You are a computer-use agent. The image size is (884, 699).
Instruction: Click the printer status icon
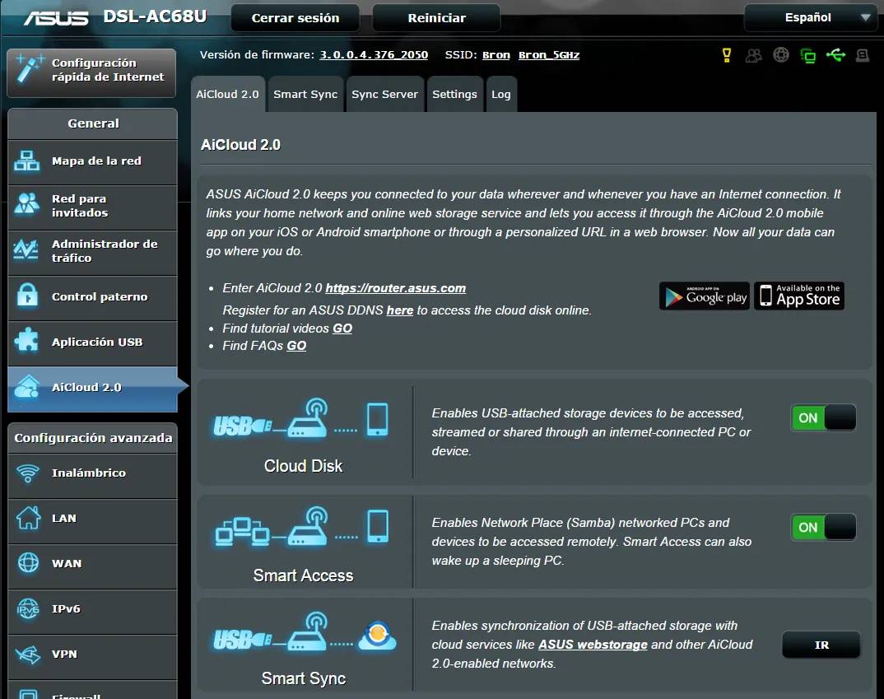coord(863,54)
